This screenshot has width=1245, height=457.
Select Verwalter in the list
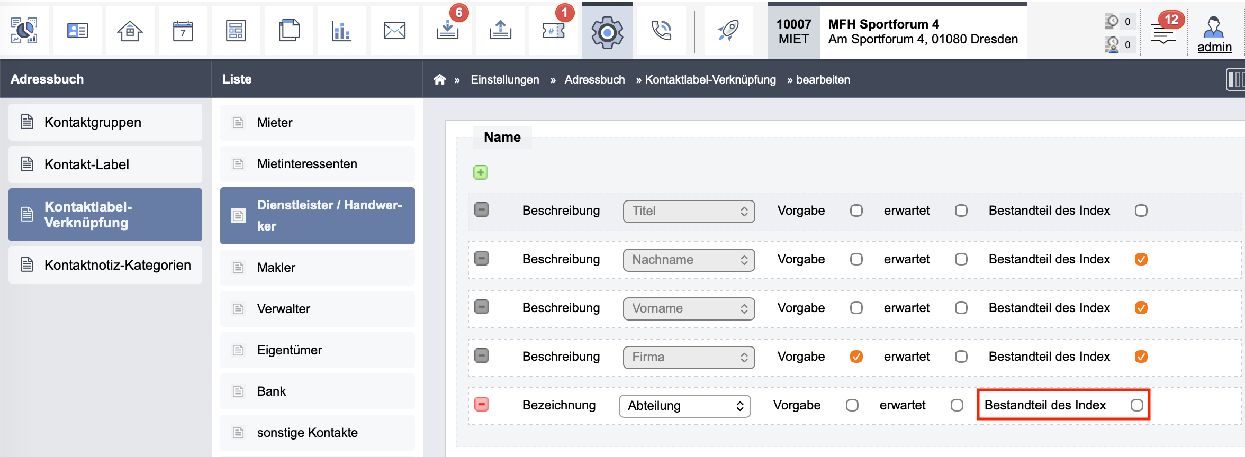pyautogui.click(x=318, y=309)
